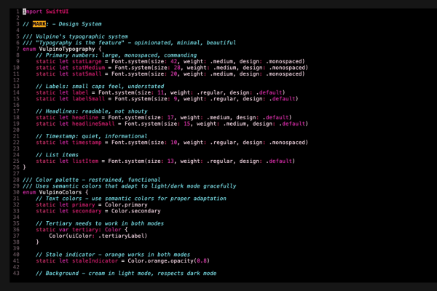Click Color.secondary on line 33

pos(136,211)
